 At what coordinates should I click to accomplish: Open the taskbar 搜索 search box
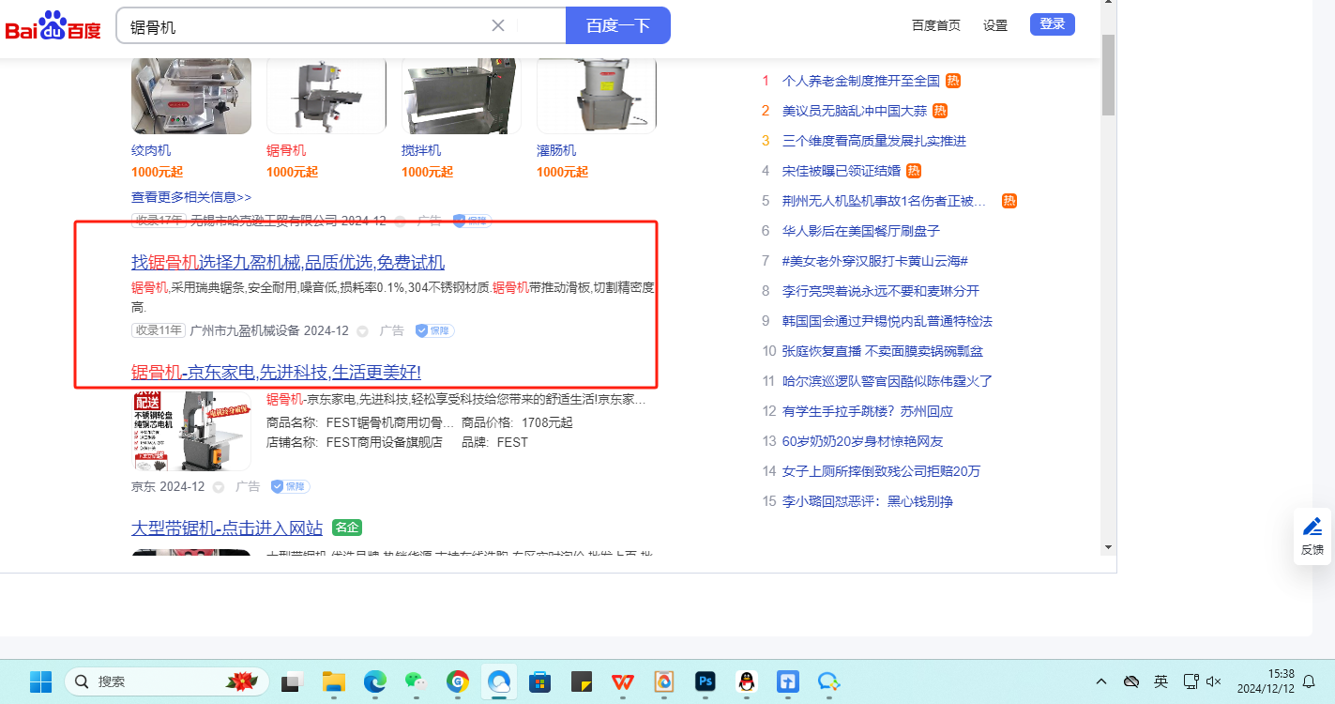pos(167,681)
